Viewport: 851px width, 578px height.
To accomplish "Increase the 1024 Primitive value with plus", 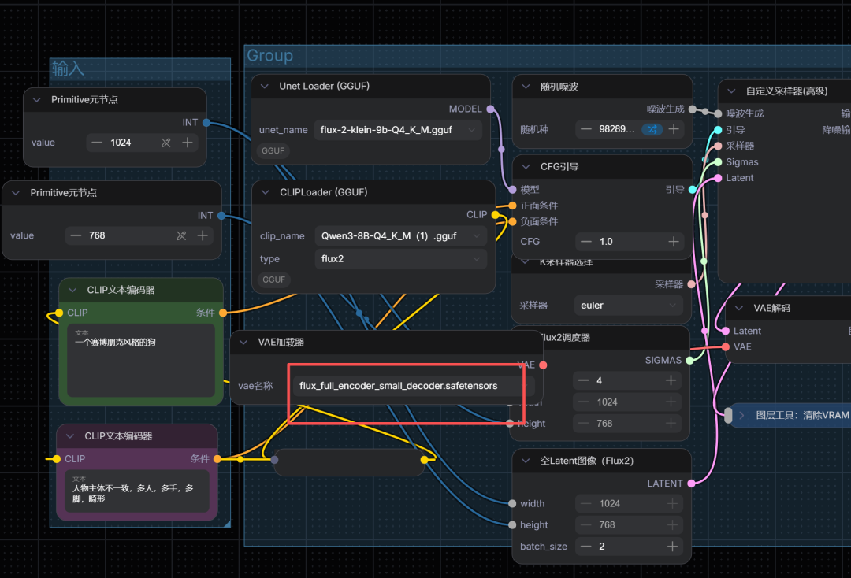I will [x=188, y=143].
